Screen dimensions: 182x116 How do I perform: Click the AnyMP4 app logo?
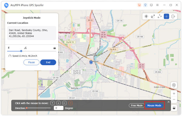6,5
